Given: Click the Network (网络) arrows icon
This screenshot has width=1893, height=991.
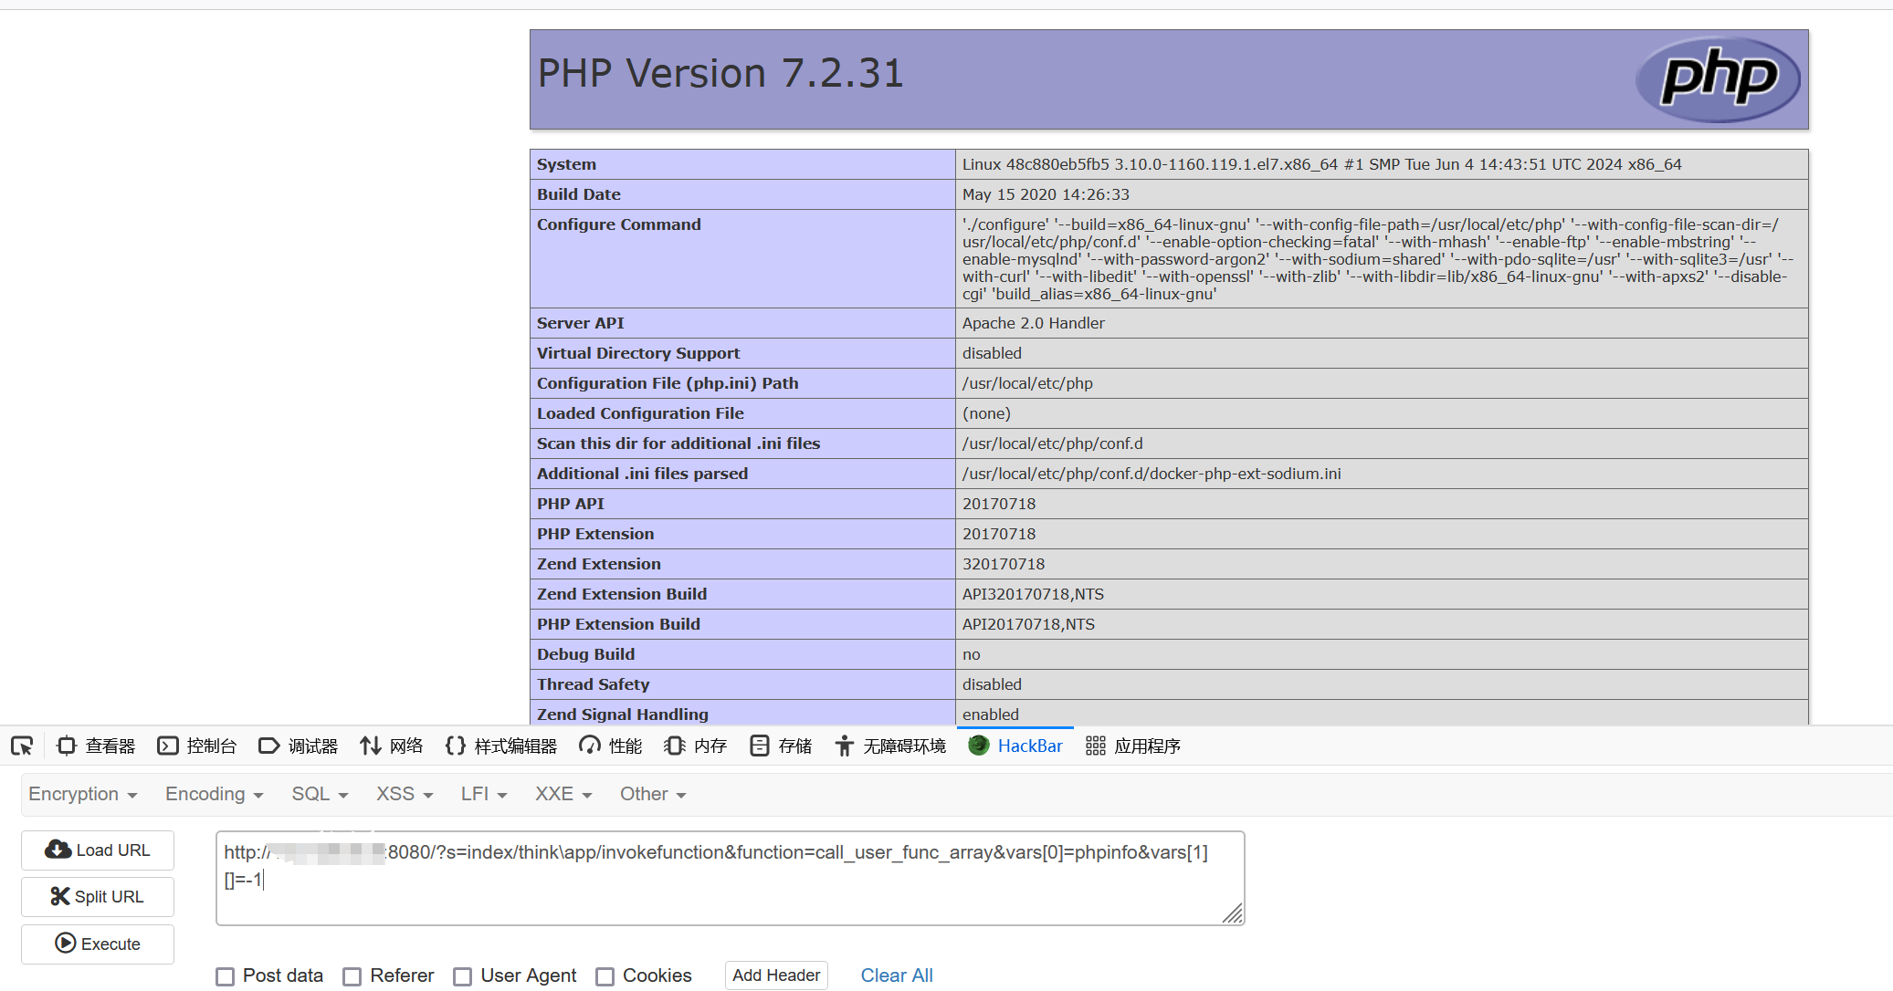Looking at the screenshot, I should click(x=370, y=746).
